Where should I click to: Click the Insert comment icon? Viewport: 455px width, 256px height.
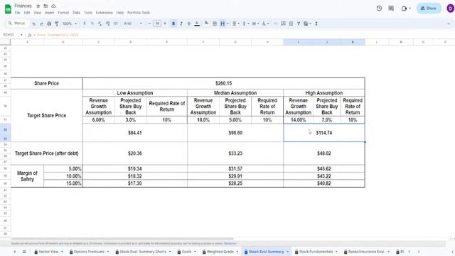(283, 23)
